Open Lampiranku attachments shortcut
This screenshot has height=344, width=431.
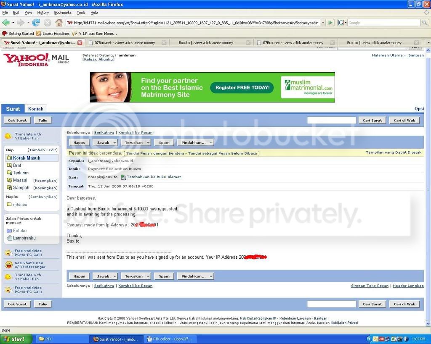pos(24,238)
